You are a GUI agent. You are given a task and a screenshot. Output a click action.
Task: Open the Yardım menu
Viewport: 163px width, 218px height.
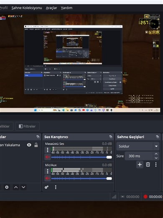point(66,8)
